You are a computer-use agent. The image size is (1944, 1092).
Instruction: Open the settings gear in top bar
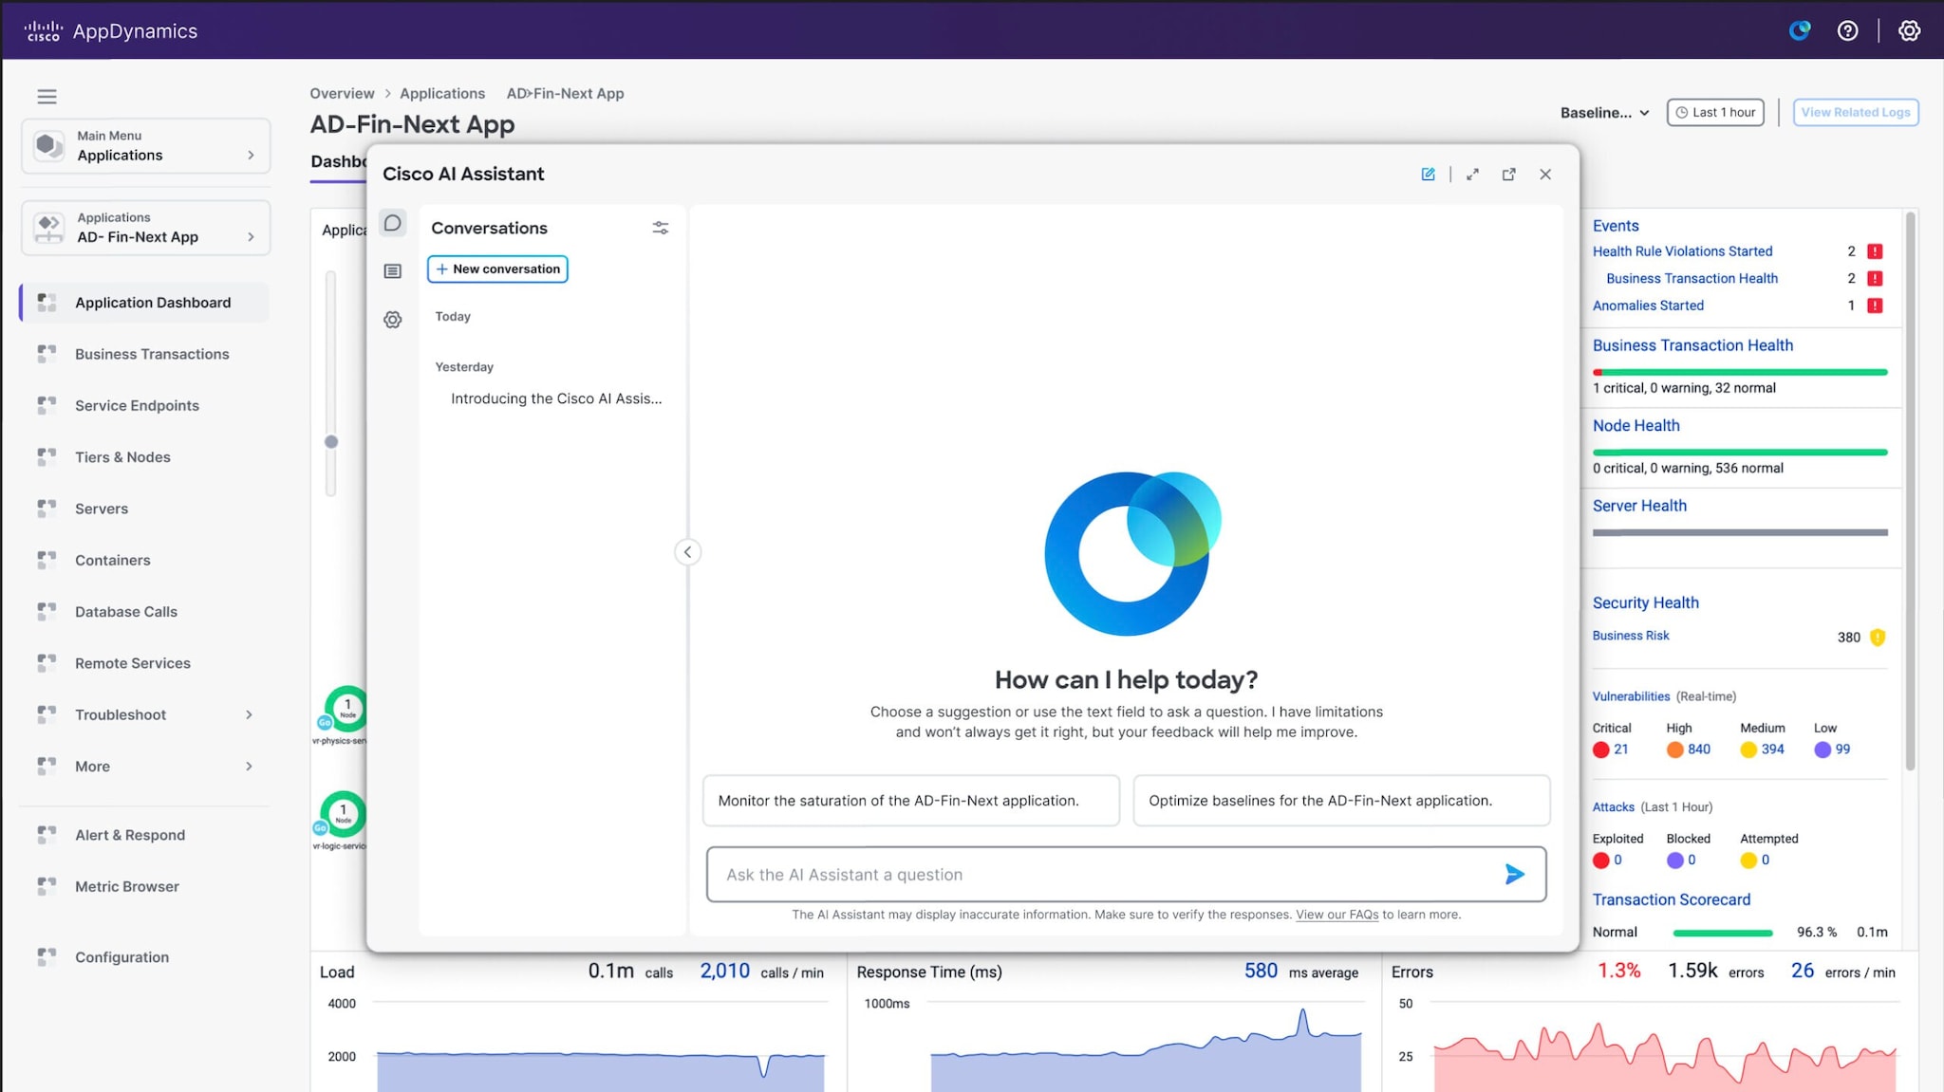pyautogui.click(x=1909, y=30)
